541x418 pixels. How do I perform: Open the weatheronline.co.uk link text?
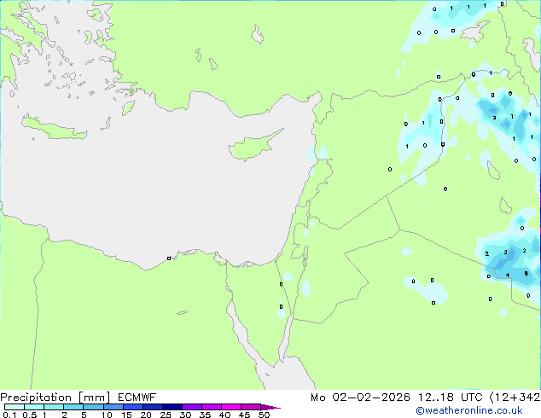click(469, 410)
